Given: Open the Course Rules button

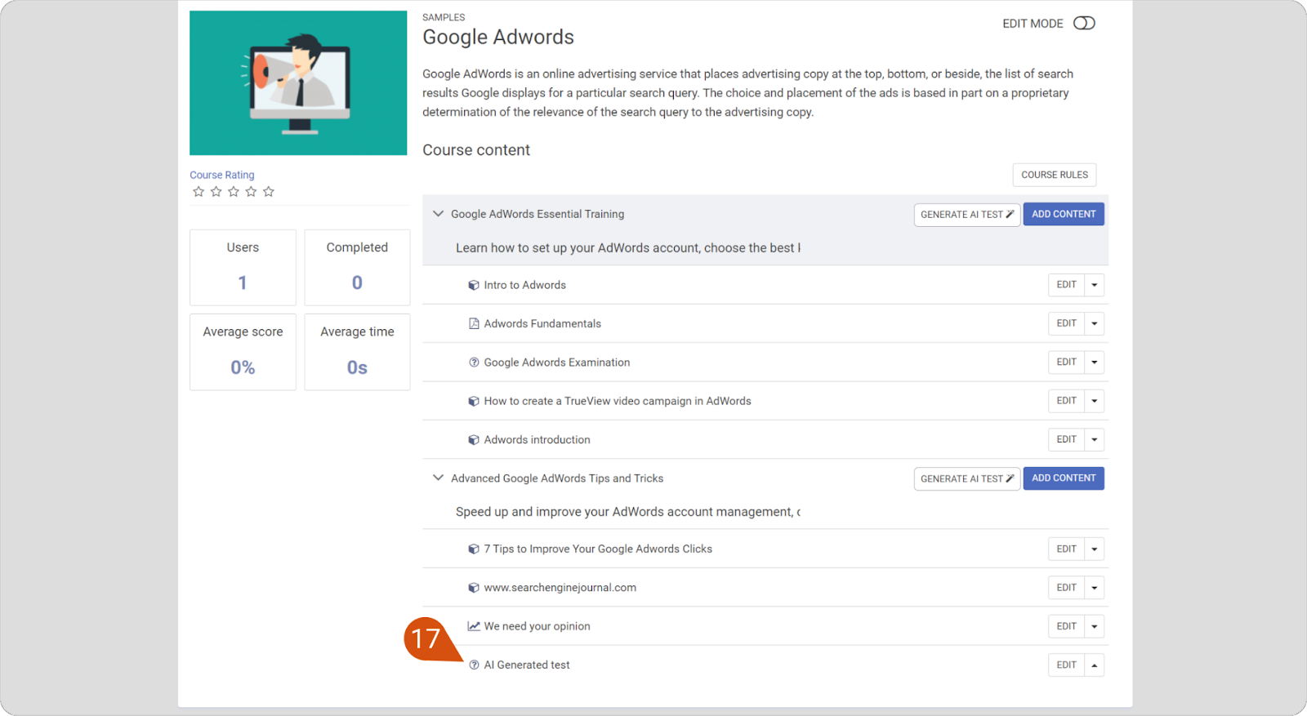Looking at the screenshot, I should click(1054, 175).
